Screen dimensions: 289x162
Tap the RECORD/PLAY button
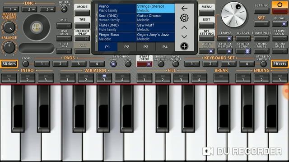pos(82,38)
